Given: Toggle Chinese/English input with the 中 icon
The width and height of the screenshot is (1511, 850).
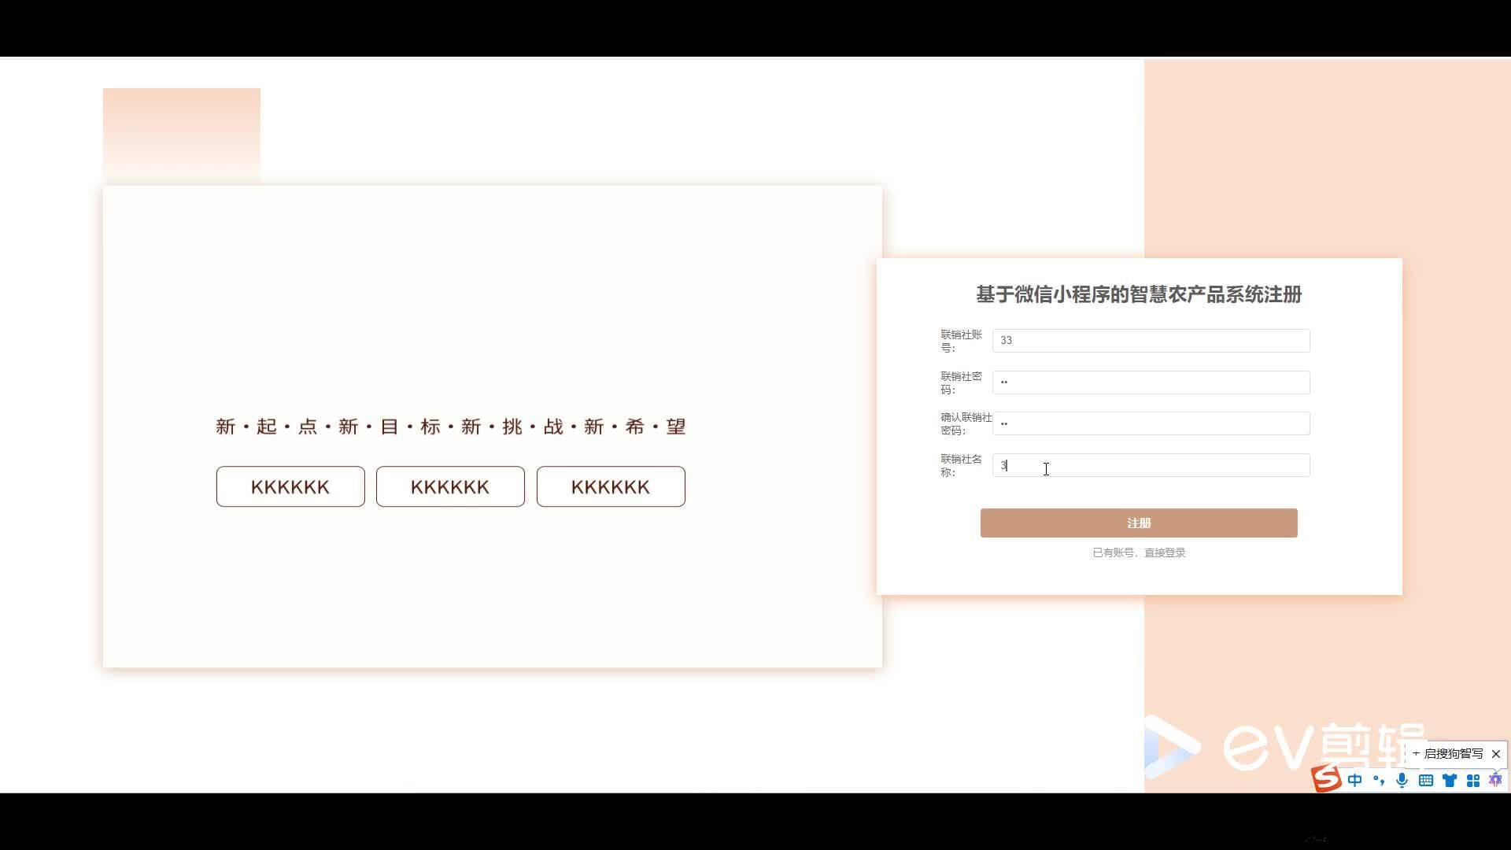Looking at the screenshot, I should pyautogui.click(x=1355, y=780).
